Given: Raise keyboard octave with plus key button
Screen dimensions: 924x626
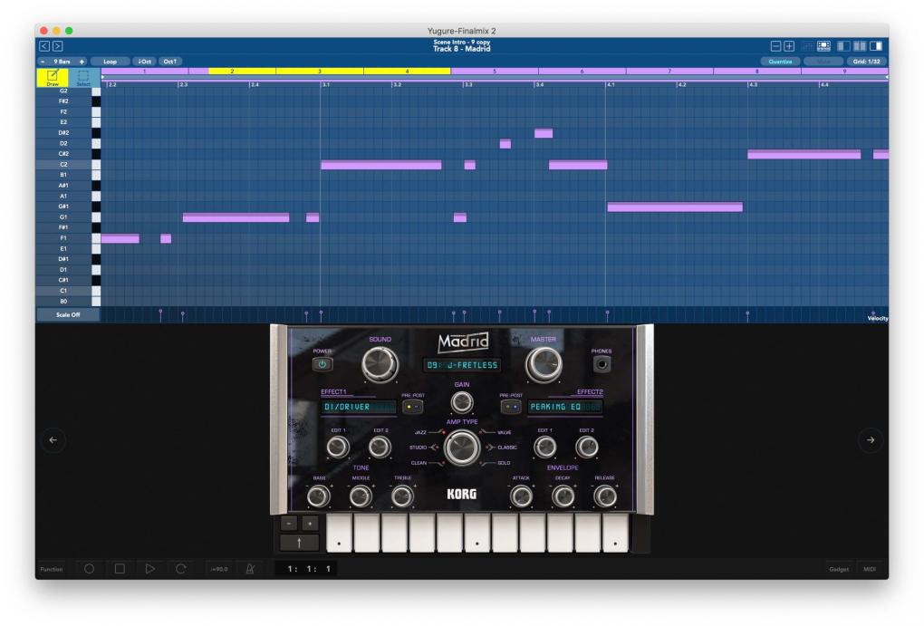Looking at the screenshot, I should [x=310, y=523].
